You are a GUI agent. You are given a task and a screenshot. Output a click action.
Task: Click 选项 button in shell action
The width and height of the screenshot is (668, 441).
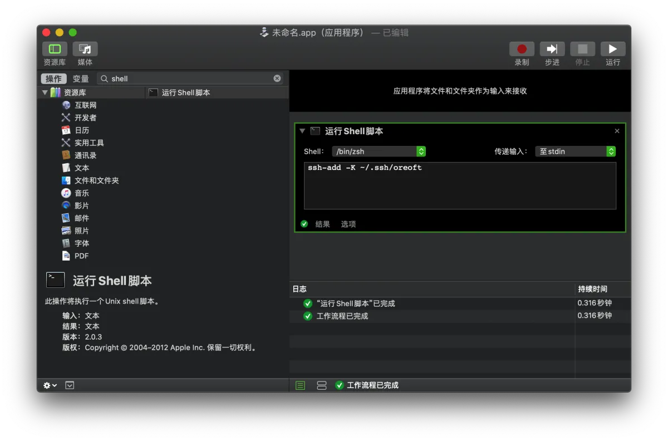pos(348,224)
